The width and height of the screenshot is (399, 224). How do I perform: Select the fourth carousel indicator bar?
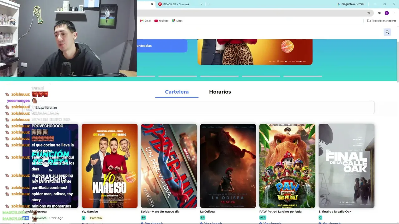pos(261,76)
